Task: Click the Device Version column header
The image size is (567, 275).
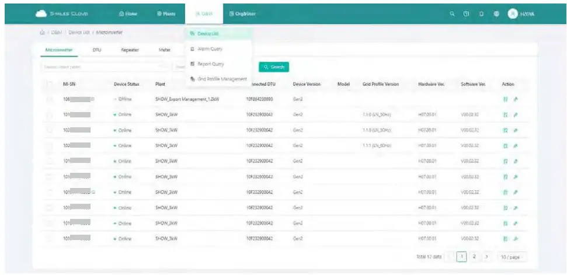Action: click(307, 84)
